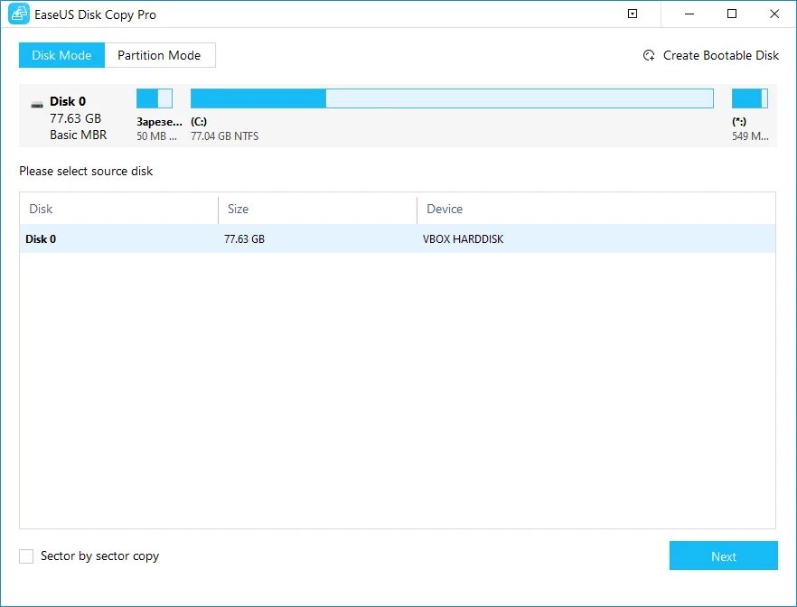797x607 pixels.
Task: Select the Disk 0 hard drive icon
Action: point(37,105)
